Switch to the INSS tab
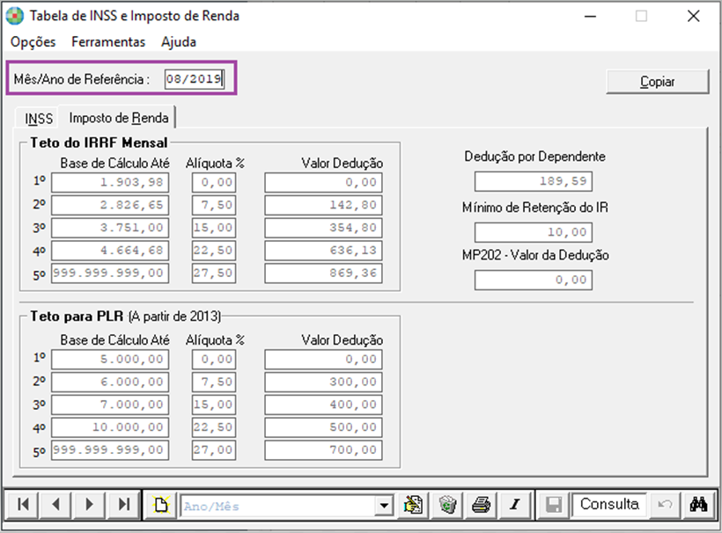 coord(39,119)
